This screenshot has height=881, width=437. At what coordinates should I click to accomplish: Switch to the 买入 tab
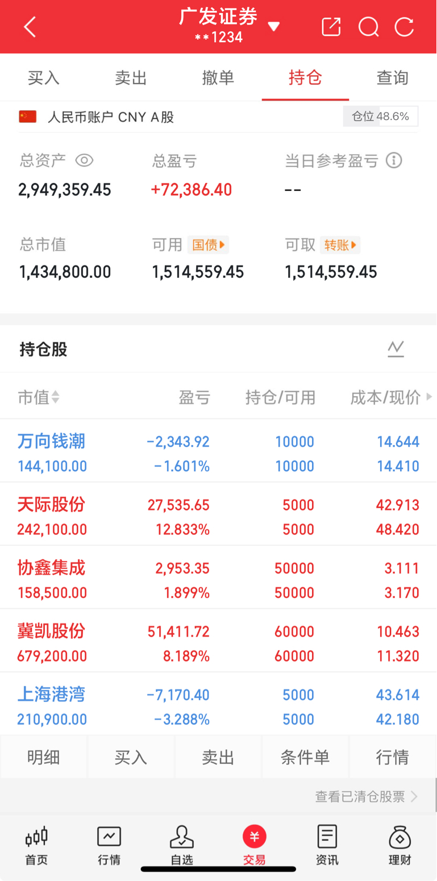(44, 78)
